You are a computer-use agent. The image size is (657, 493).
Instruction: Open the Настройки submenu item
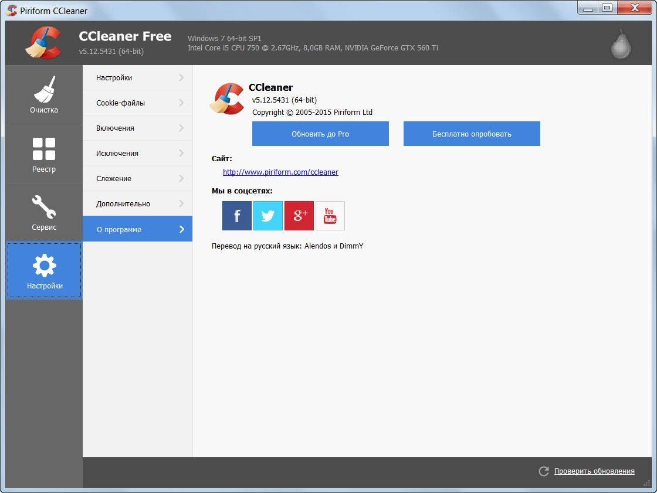coord(137,77)
